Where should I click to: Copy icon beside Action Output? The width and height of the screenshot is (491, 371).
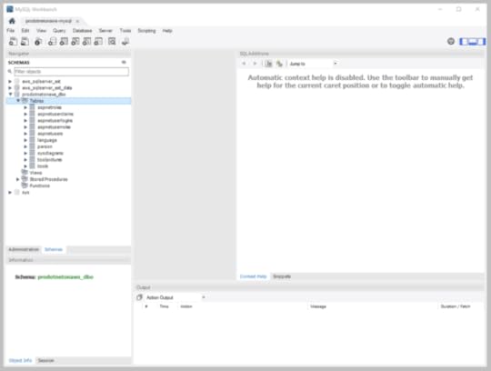140,297
